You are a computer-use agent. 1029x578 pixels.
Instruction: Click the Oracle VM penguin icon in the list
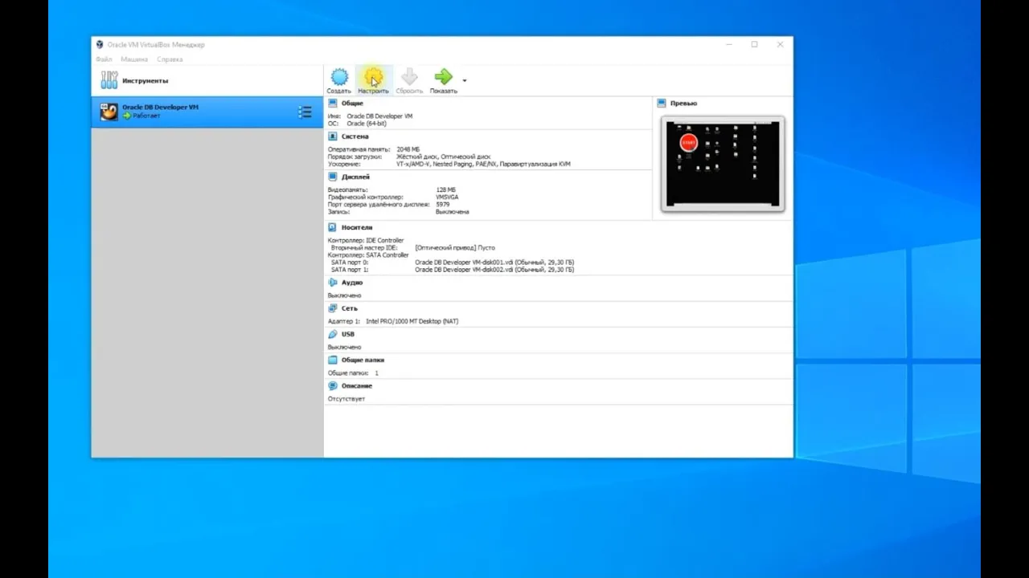pyautogui.click(x=109, y=112)
